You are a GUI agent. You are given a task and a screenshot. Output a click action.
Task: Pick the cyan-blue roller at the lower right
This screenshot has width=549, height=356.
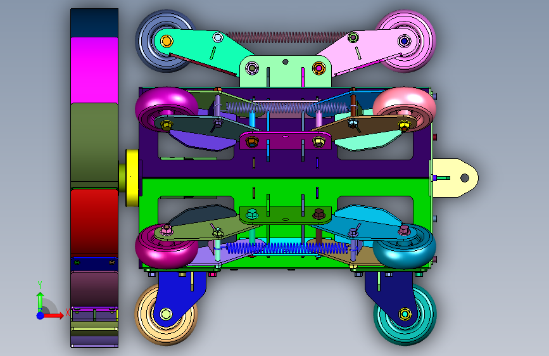click(405, 252)
